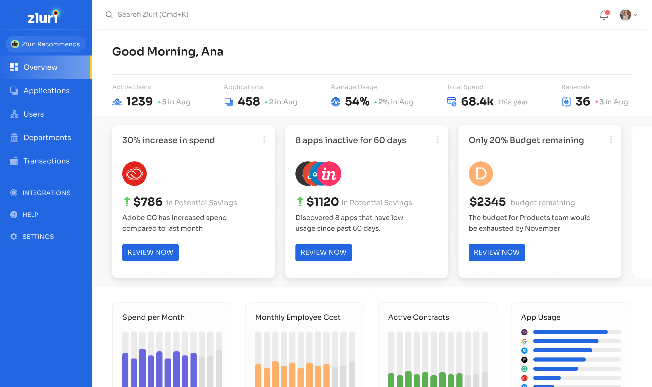Click the user profile avatar dropdown
Viewport: 652px width, 387px height.
(628, 15)
